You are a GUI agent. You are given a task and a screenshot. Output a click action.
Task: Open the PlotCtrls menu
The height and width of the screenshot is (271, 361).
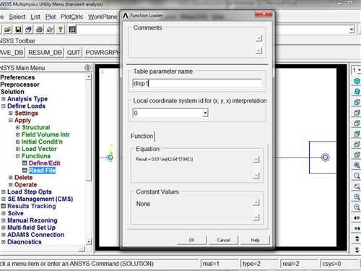coord(71,17)
